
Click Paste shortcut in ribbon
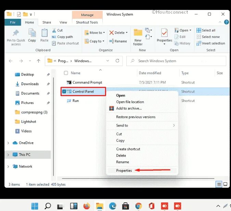(66, 43)
